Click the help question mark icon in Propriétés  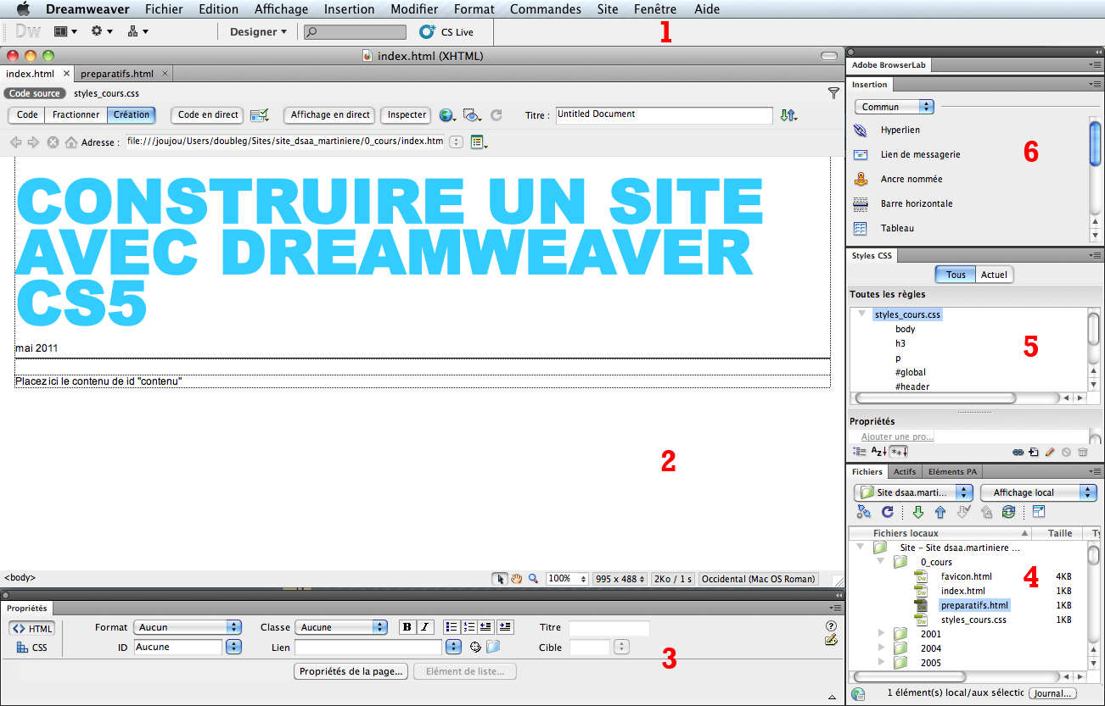831,625
